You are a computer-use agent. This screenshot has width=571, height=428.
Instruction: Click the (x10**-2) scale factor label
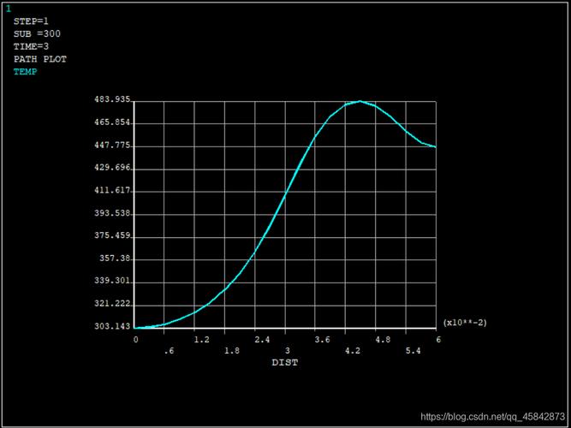pos(465,323)
